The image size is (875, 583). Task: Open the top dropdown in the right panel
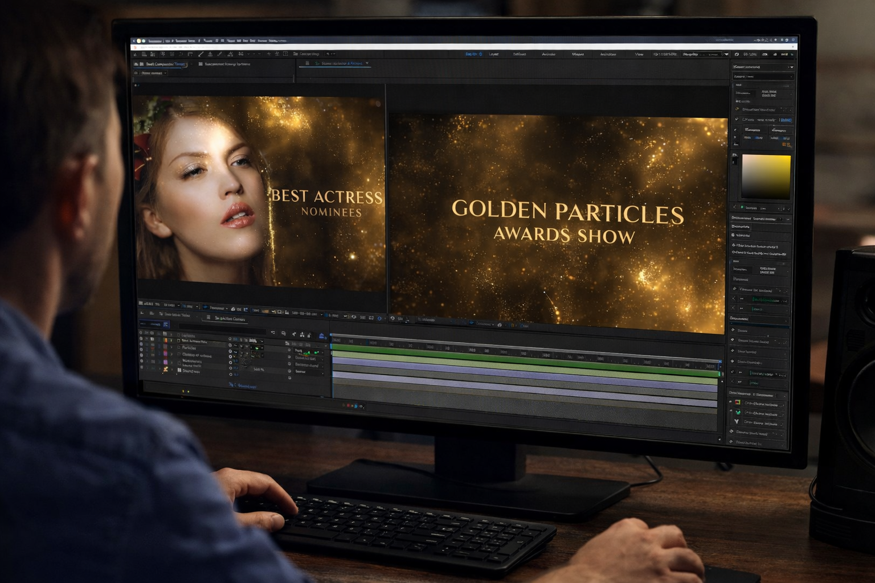[x=791, y=67]
